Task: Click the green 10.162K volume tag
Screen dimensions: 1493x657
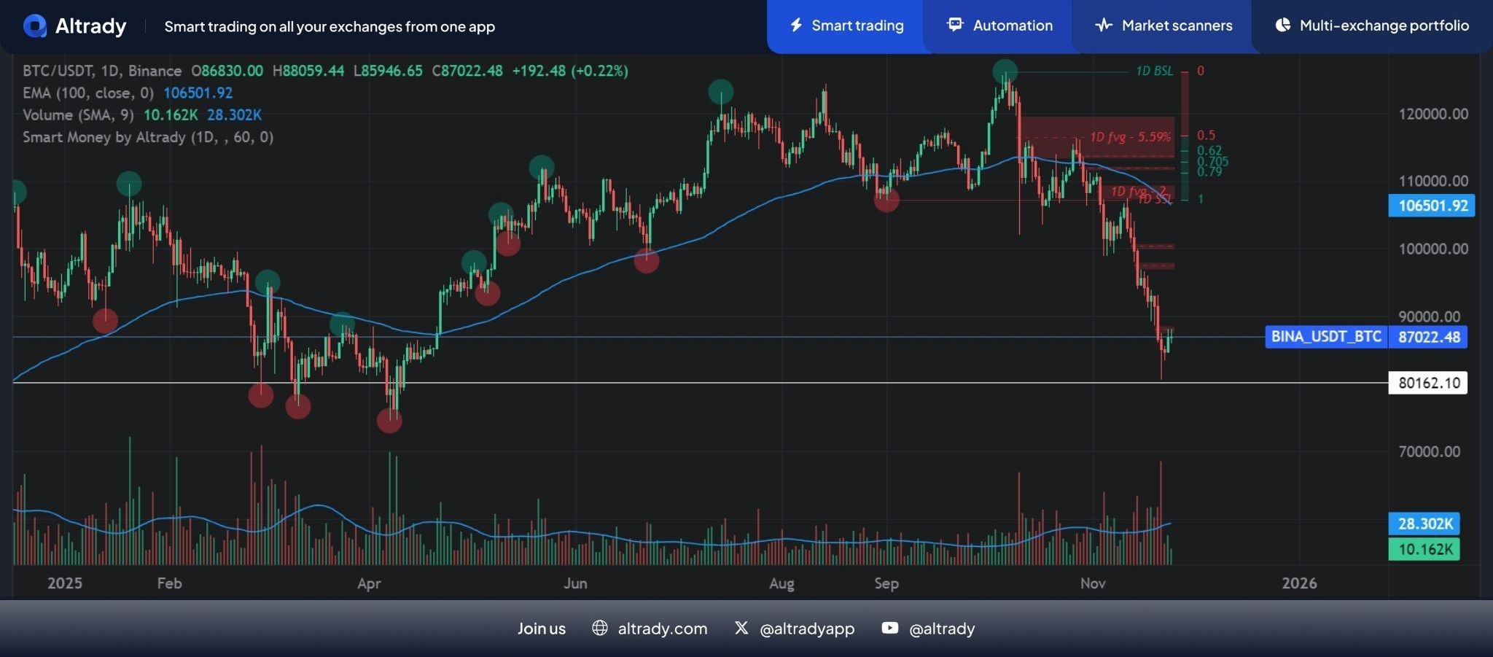Action: click(x=1424, y=549)
